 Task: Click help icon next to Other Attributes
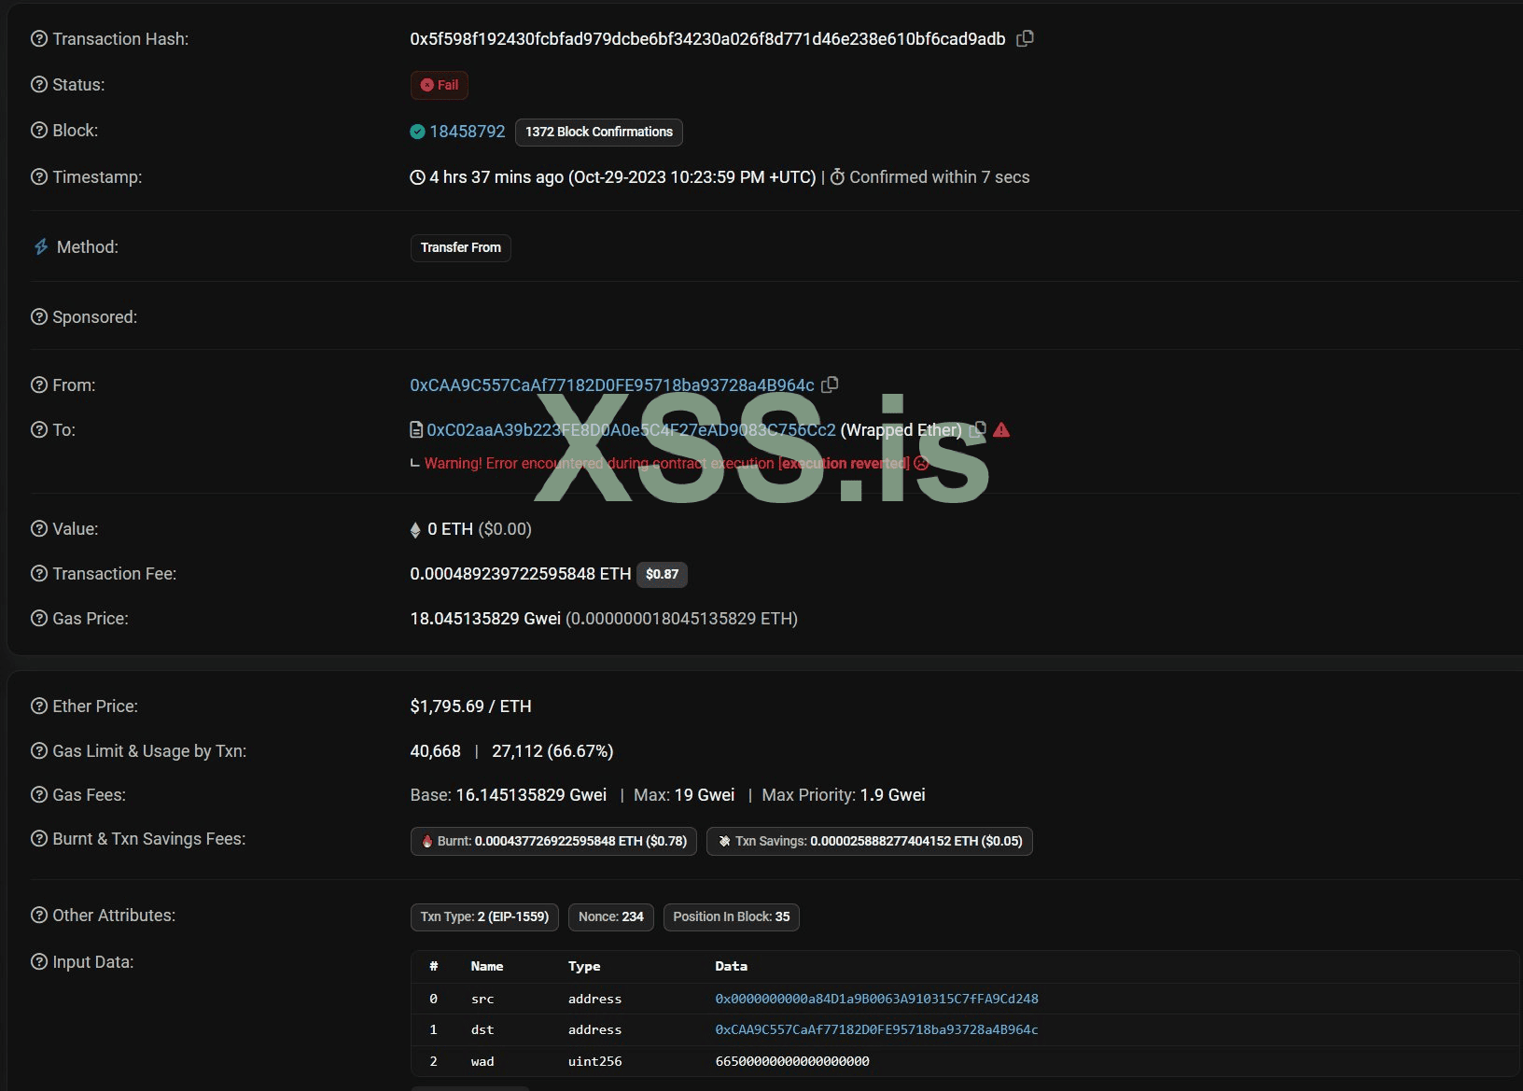coord(39,916)
